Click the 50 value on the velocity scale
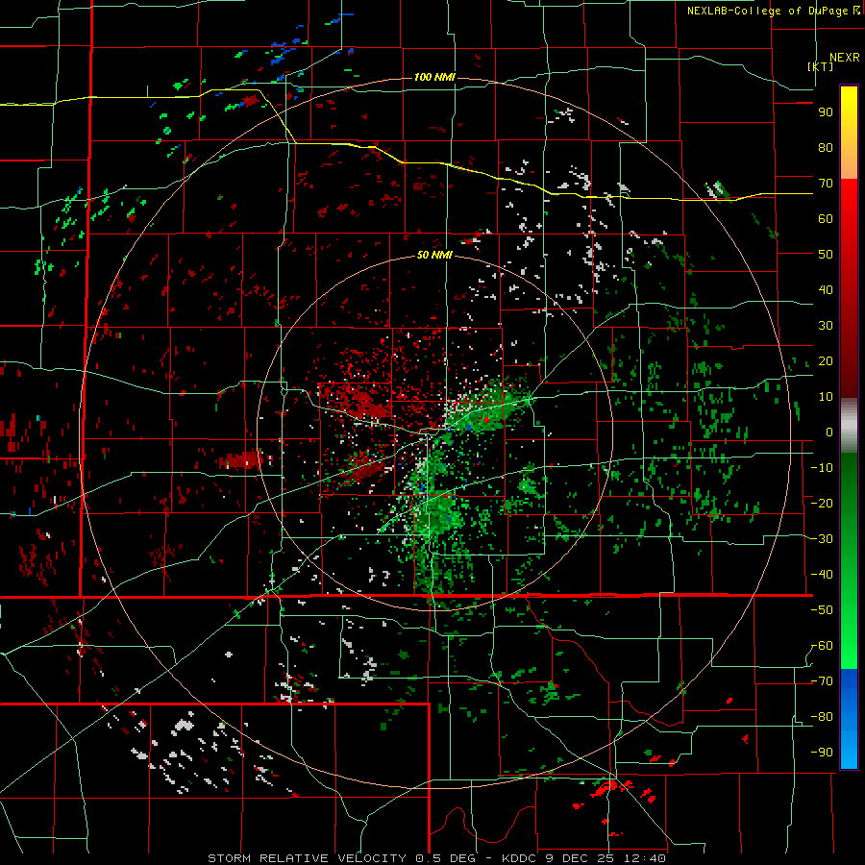The height and width of the screenshot is (865, 865). pos(826,255)
